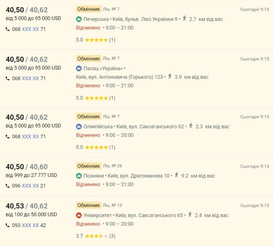This screenshot has height=246, width=273.
Task: Open the 3.7 star rating with 3 reviews
Action: click(x=96, y=236)
